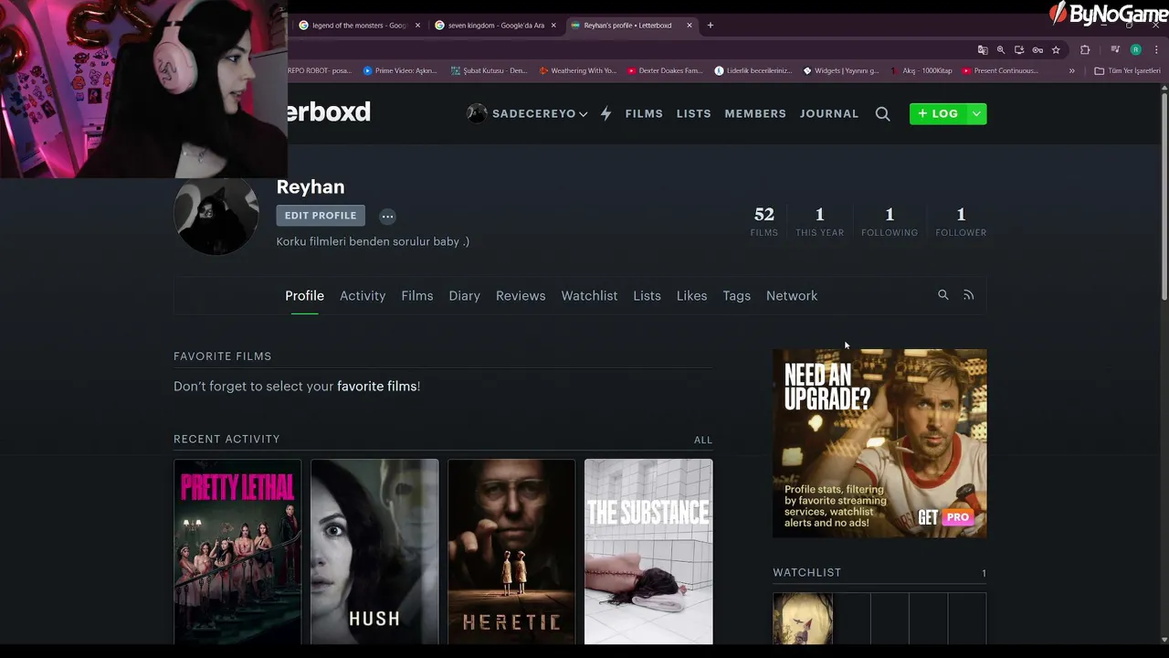Open the Widgets bookmark

[840, 70]
